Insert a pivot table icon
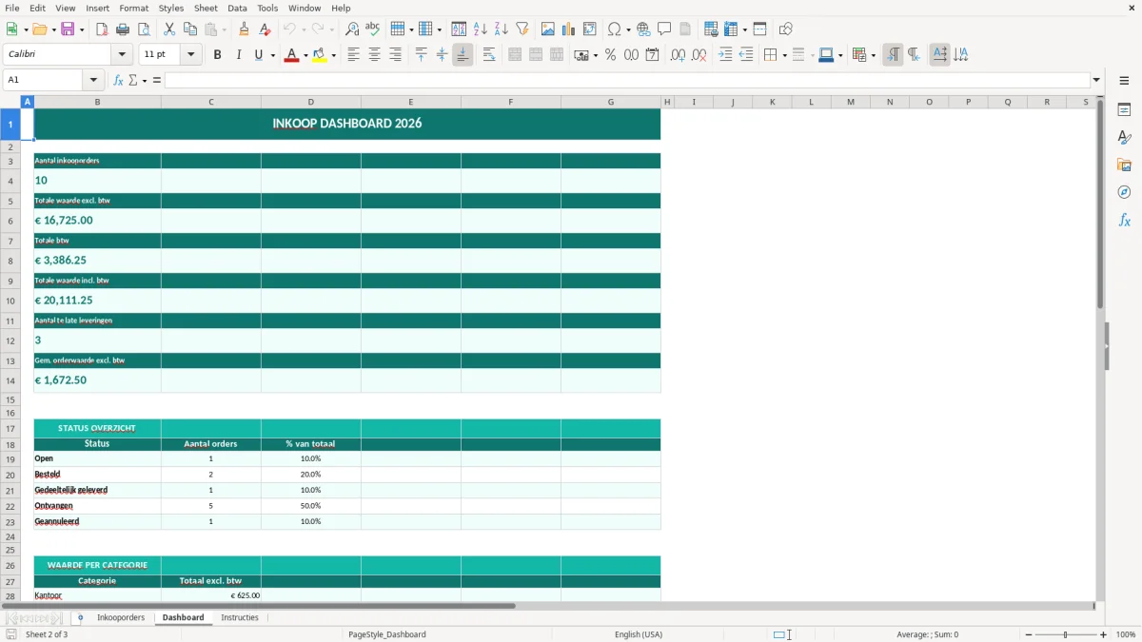The width and height of the screenshot is (1142, 642). tap(589, 29)
